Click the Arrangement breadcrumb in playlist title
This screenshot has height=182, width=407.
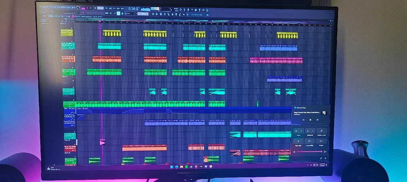[86, 17]
